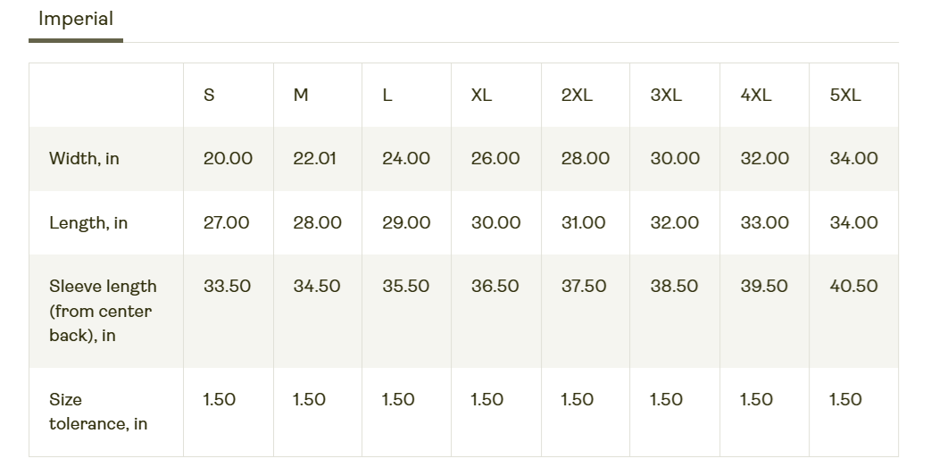This screenshot has height=467, width=931.
Task: Click the 28.00 width value for 2XL
Action: 586,159
